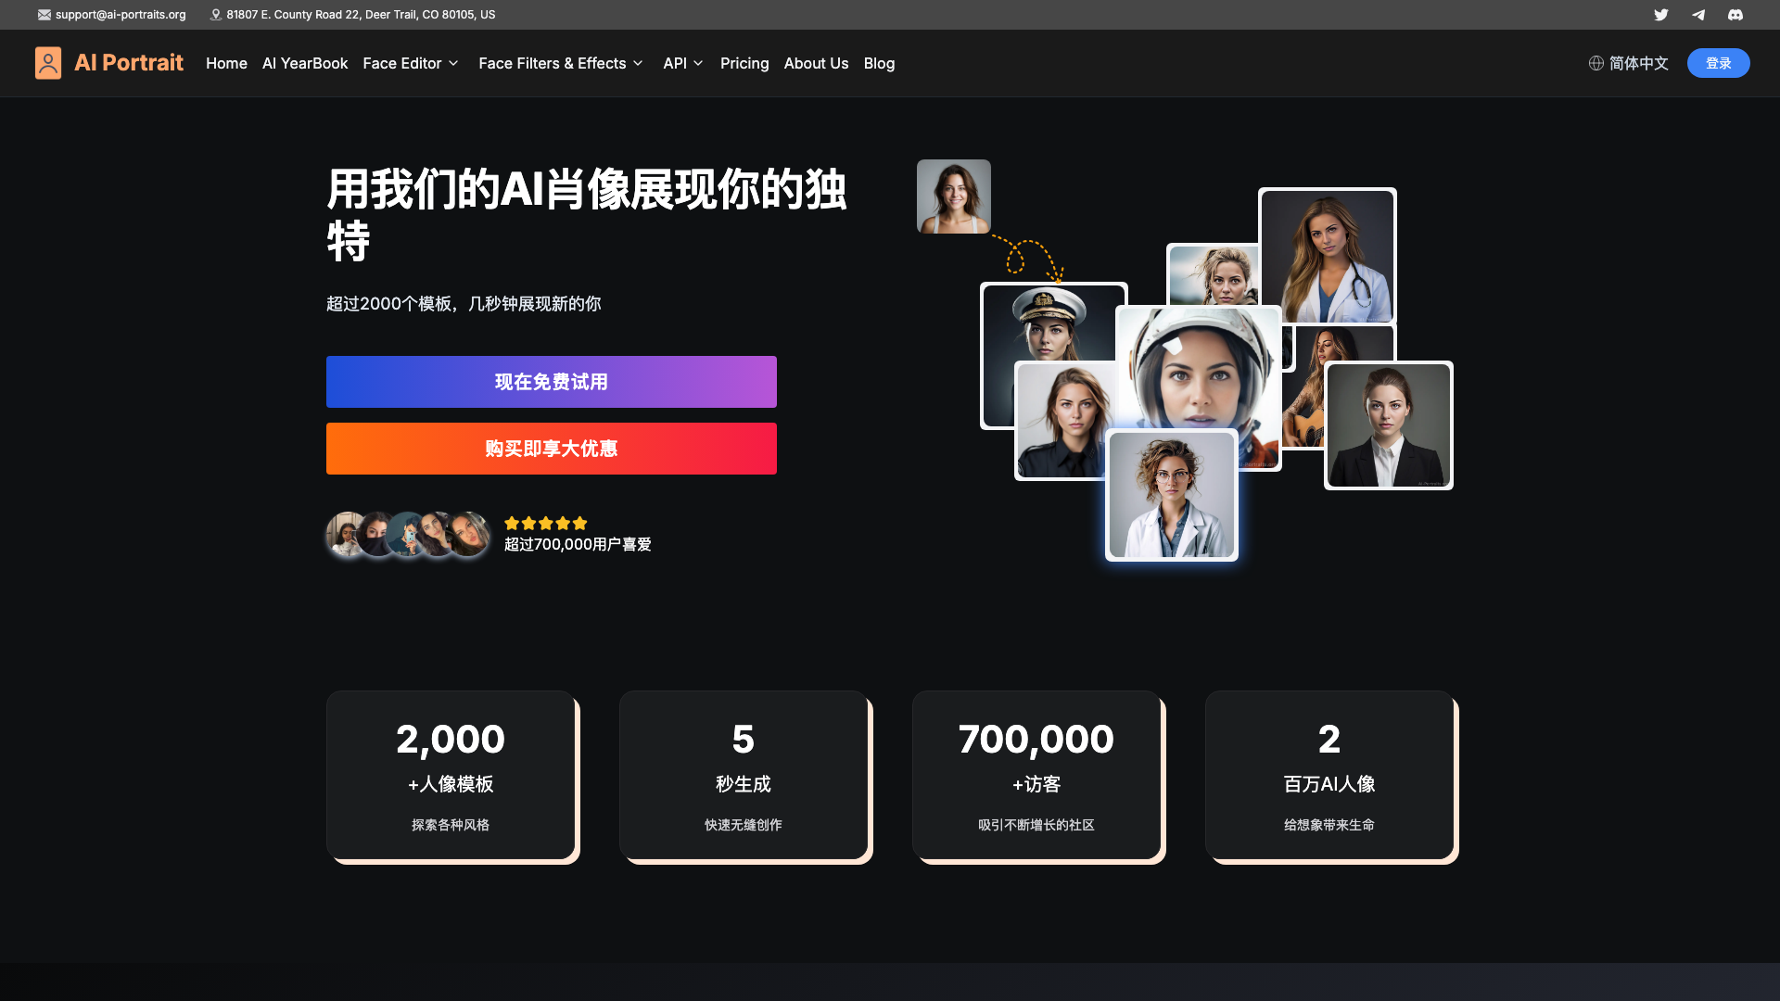Open the Telegram icon link
Viewport: 1780px width, 1001px height.
[x=1697, y=15]
